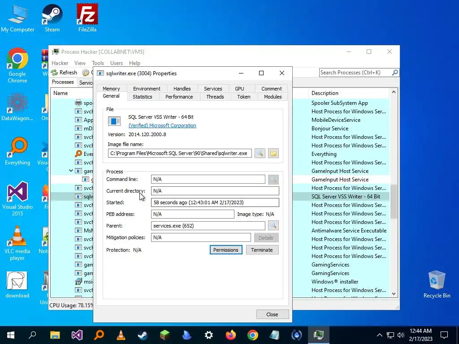Show hidden tray icons chevron
This screenshot has height=344, width=459.
coord(379,335)
